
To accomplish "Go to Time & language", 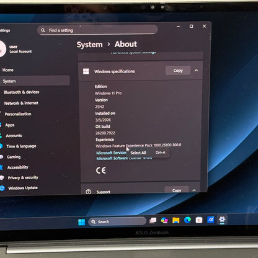I will pyautogui.click(x=21, y=146).
